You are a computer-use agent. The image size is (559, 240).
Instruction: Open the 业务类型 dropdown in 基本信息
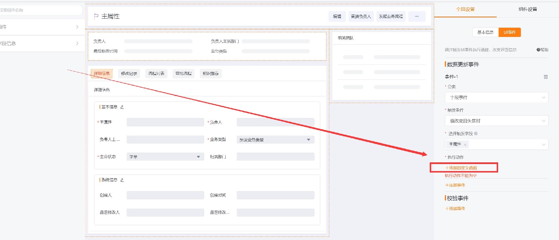(x=275, y=140)
